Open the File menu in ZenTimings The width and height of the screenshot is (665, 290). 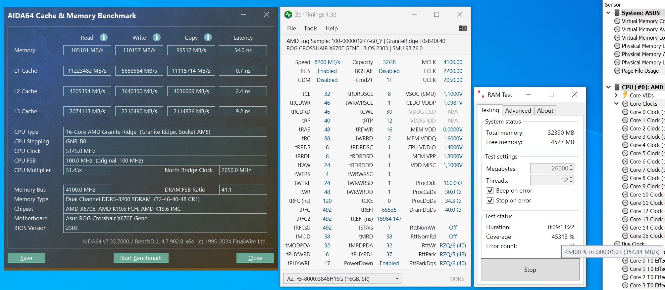tap(291, 28)
